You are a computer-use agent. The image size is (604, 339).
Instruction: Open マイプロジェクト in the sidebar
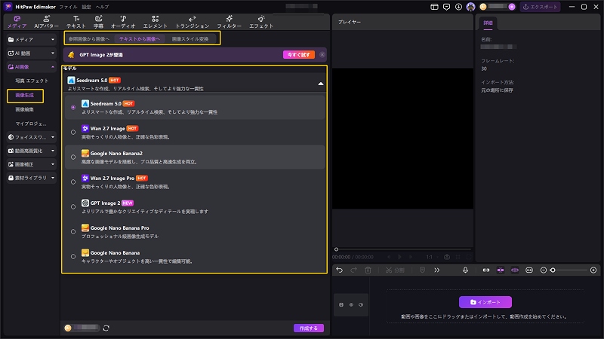pyautogui.click(x=31, y=124)
